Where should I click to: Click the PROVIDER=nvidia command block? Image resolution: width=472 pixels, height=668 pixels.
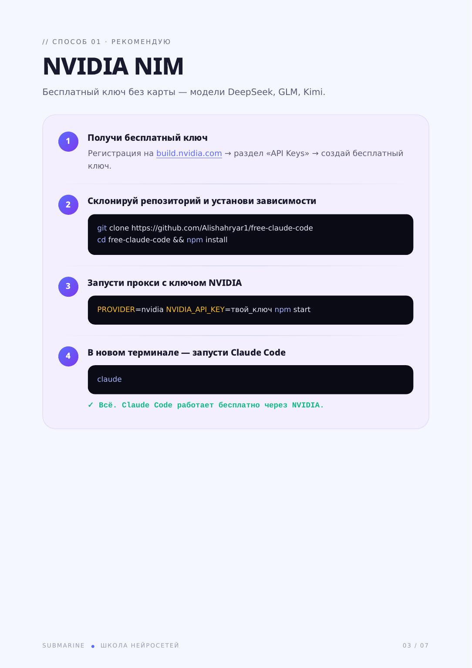(250, 310)
